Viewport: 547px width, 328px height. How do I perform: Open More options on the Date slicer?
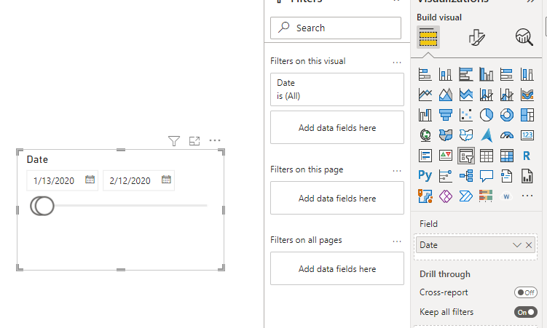click(215, 140)
